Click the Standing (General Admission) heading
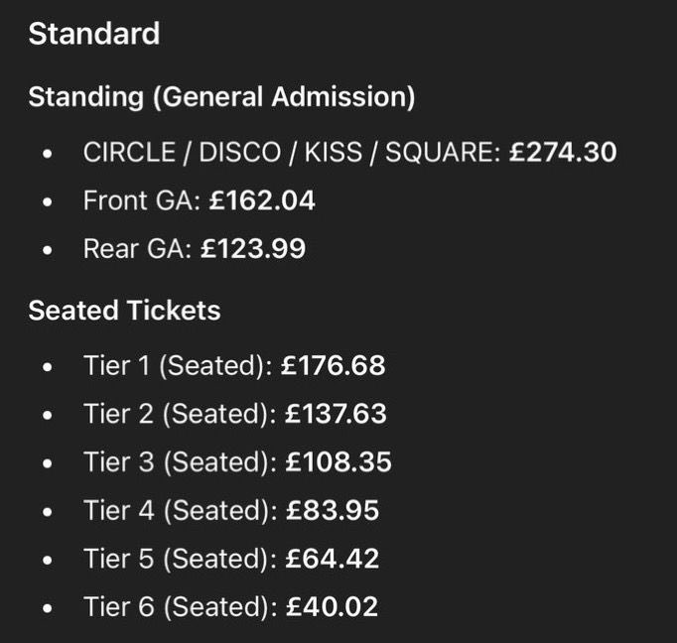677x643 pixels. point(221,96)
